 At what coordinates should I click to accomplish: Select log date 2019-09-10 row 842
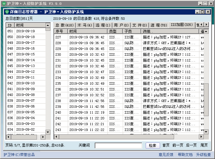click(x=26, y=83)
